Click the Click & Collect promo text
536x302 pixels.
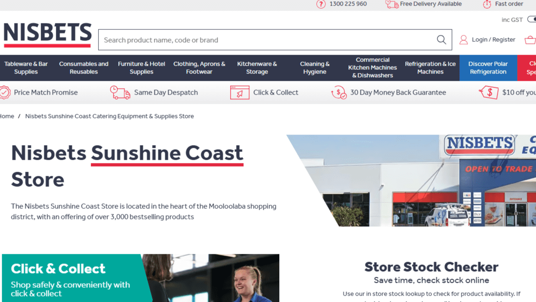click(x=276, y=92)
